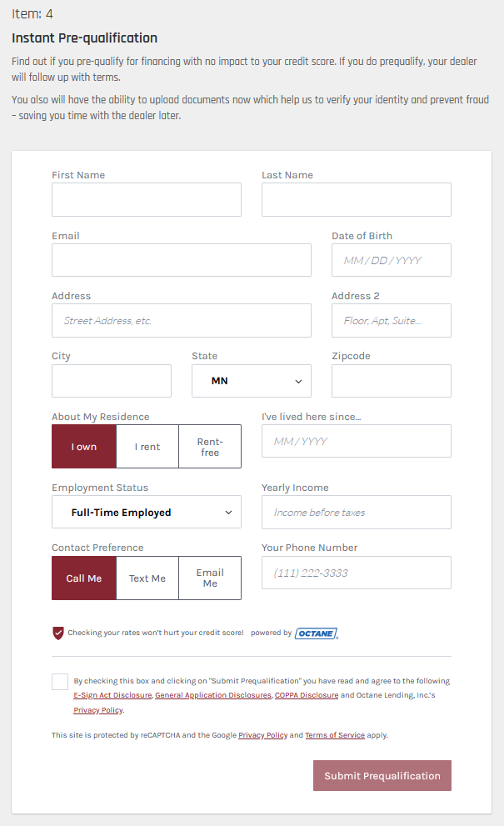Screen dimensions: 504x826
Task: Open the State dropdown
Action: point(252,381)
